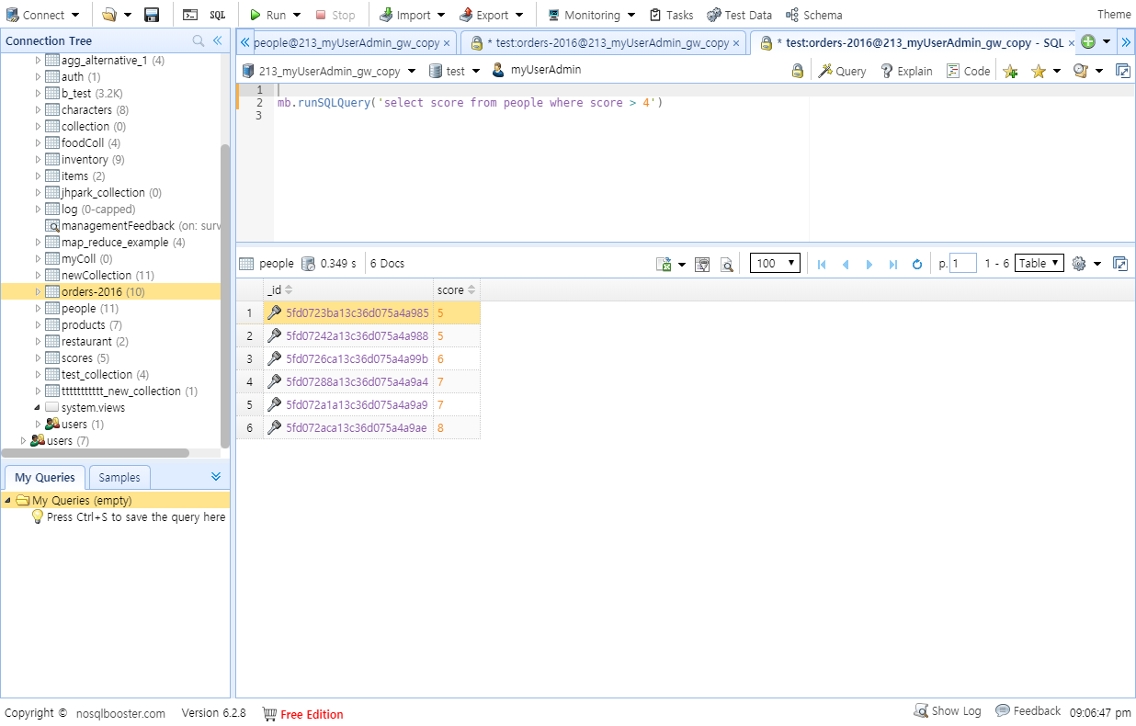Open the Export menu arrow
This screenshot has height=726, width=1136.
[520, 15]
